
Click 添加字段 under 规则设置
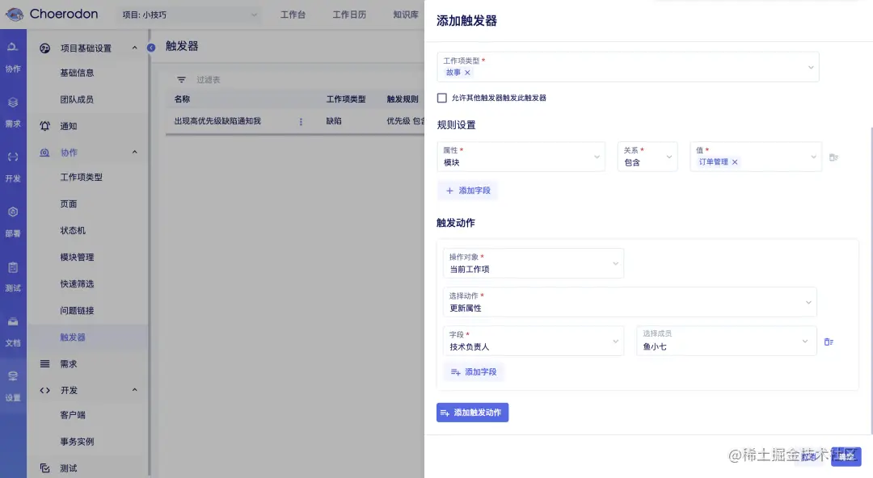coord(468,191)
